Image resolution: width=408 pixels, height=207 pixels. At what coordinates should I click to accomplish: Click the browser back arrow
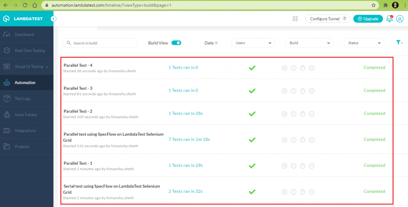(x=6, y=5)
